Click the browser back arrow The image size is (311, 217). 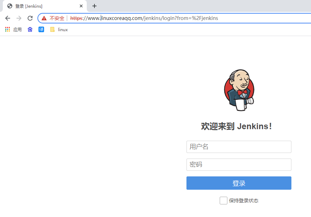pos(8,18)
